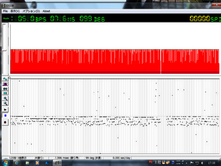The image size is (221, 166).
Task: Adjust the vertical level slider beside red graph
Action: point(5,50)
